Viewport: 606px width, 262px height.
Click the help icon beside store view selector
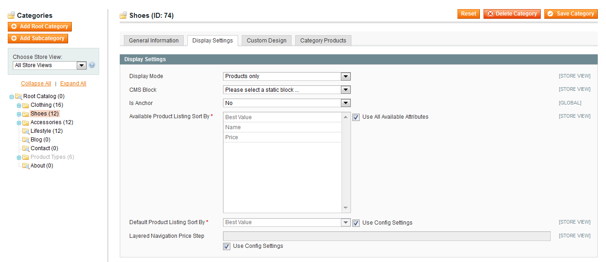pos(92,65)
